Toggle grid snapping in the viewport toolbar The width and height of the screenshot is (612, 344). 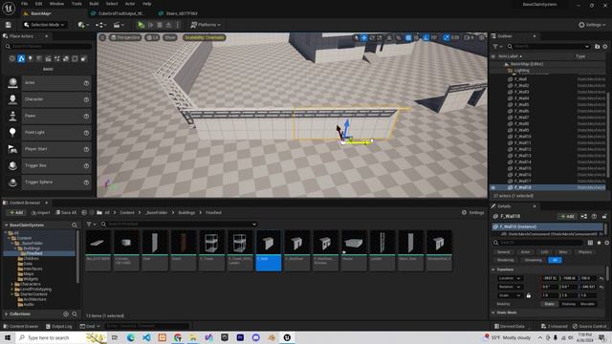pos(408,37)
